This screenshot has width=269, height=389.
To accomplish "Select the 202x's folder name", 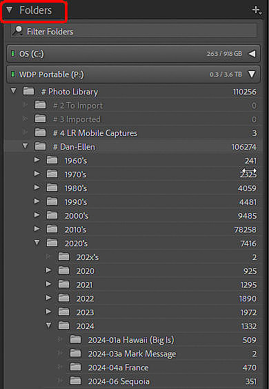I will [x=88, y=257].
